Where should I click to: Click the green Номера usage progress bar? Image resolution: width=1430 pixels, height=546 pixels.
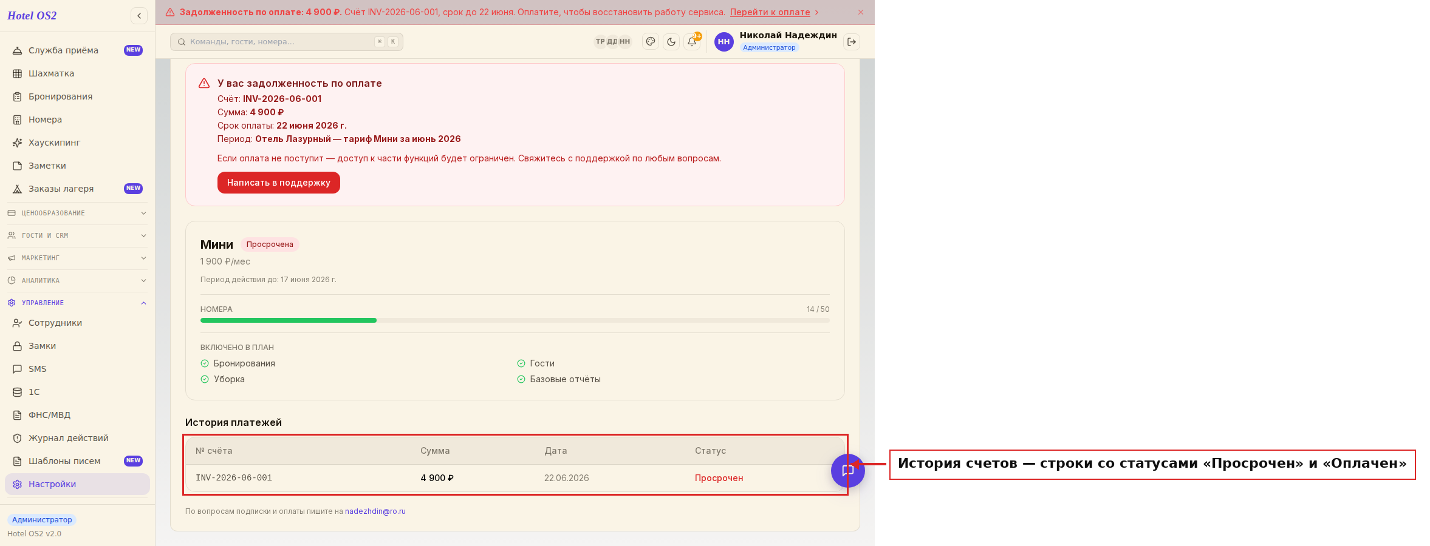(x=289, y=320)
